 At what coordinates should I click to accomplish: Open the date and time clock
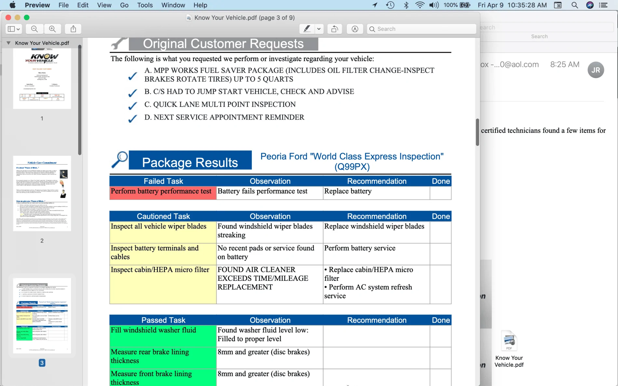pyautogui.click(x=512, y=5)
